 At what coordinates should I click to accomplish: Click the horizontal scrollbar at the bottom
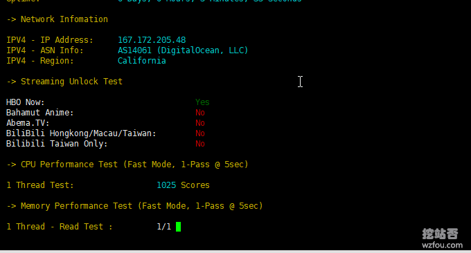235,252
